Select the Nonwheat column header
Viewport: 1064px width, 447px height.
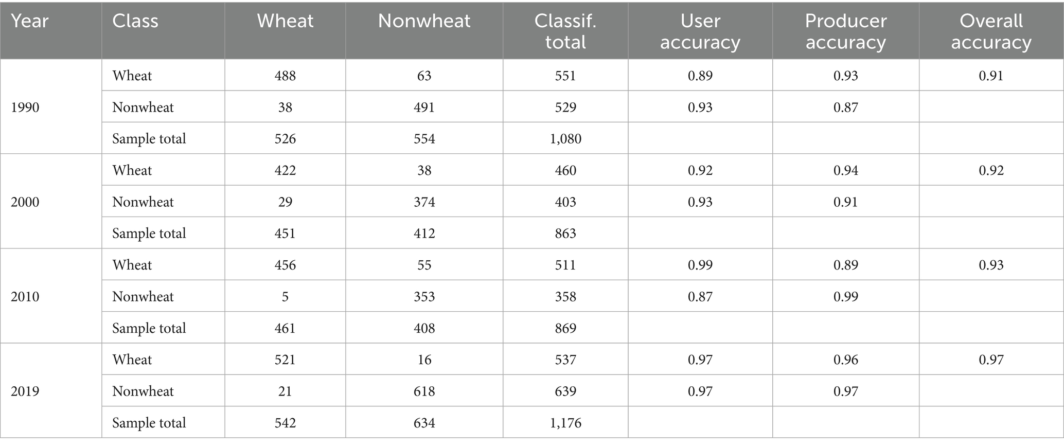424,21
